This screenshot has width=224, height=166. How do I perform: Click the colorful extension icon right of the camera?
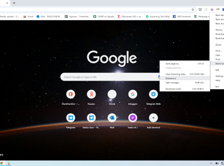click(218, 10)
